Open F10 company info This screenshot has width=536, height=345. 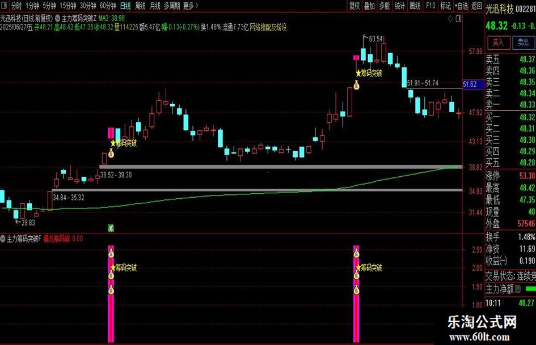click(x=430, y=6)
